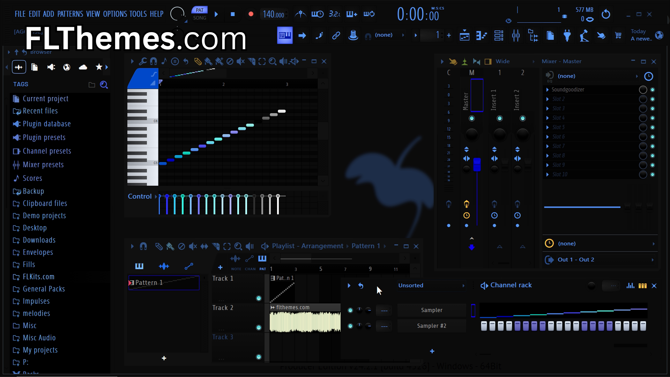
Task: Click the plugin picker plug icon
Action: pyautogui.click(x=567, y=35)
